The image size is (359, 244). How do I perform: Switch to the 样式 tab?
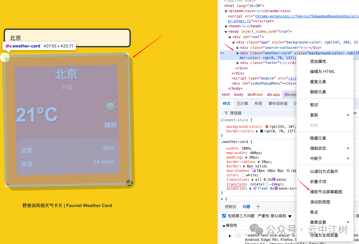click(226, 104)
